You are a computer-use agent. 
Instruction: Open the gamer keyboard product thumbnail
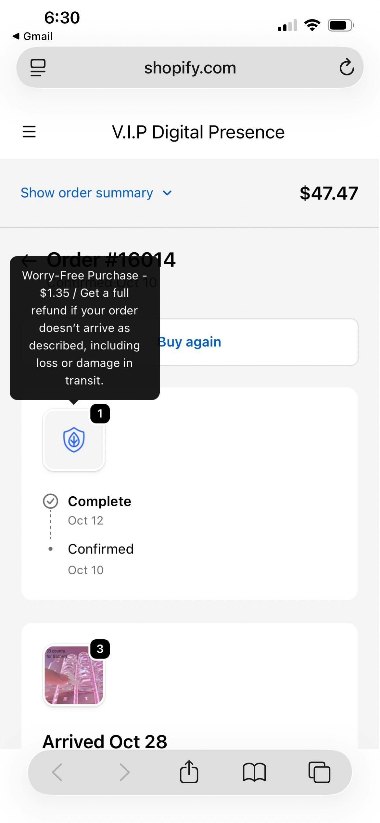(x=74, y=675)
